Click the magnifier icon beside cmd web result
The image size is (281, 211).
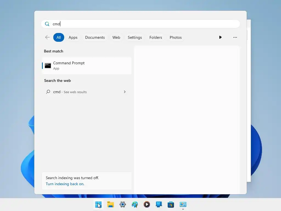(x=48, y=92)
